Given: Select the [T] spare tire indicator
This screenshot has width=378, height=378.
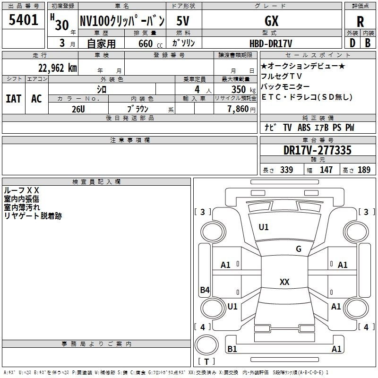Looking at the screenshot, I should pyautogui.click(x=206, y=362).
